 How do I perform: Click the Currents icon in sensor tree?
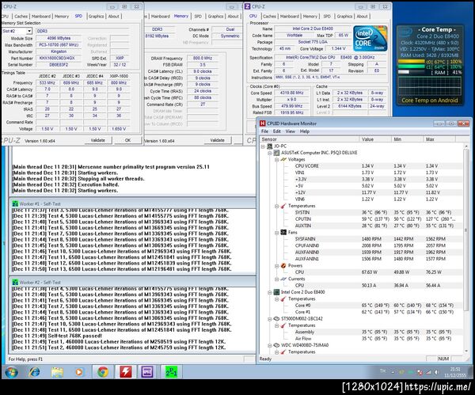click(283, 279)
